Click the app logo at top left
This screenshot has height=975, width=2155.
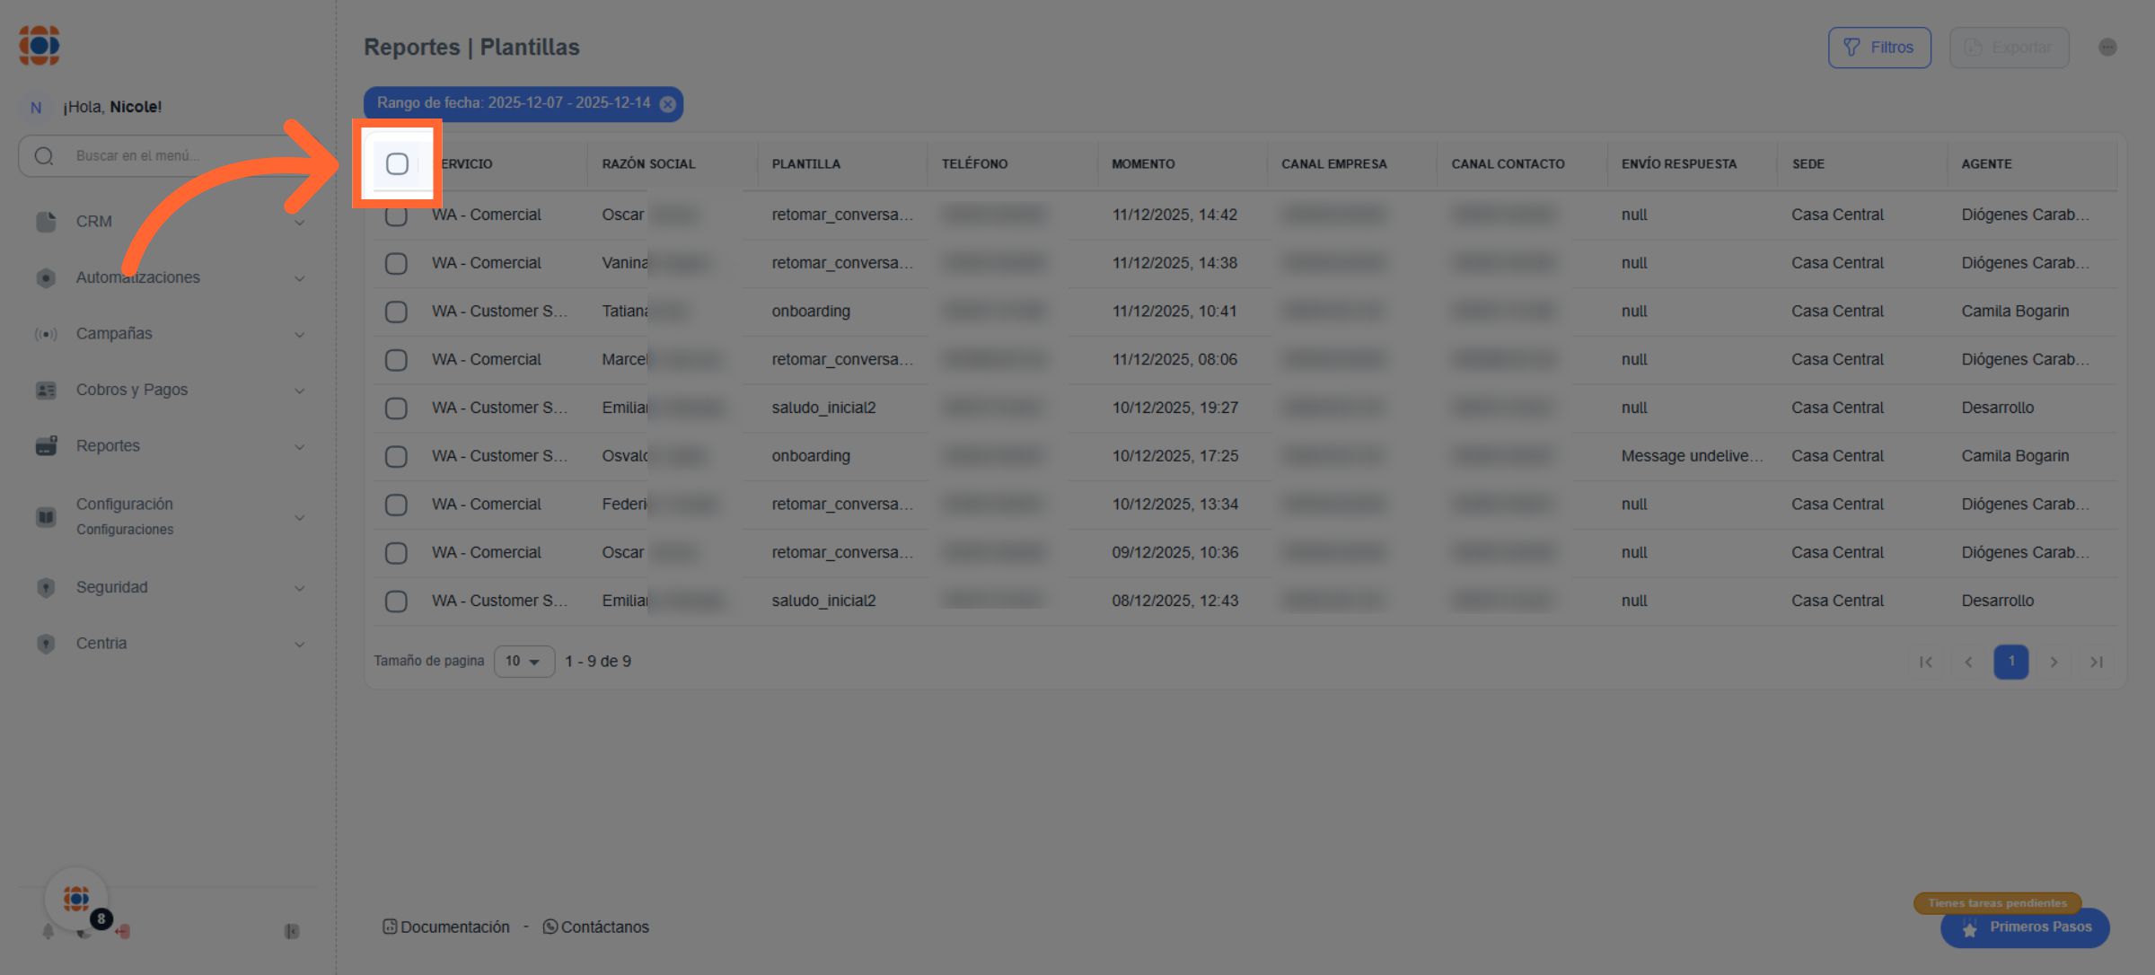(40, 45)
